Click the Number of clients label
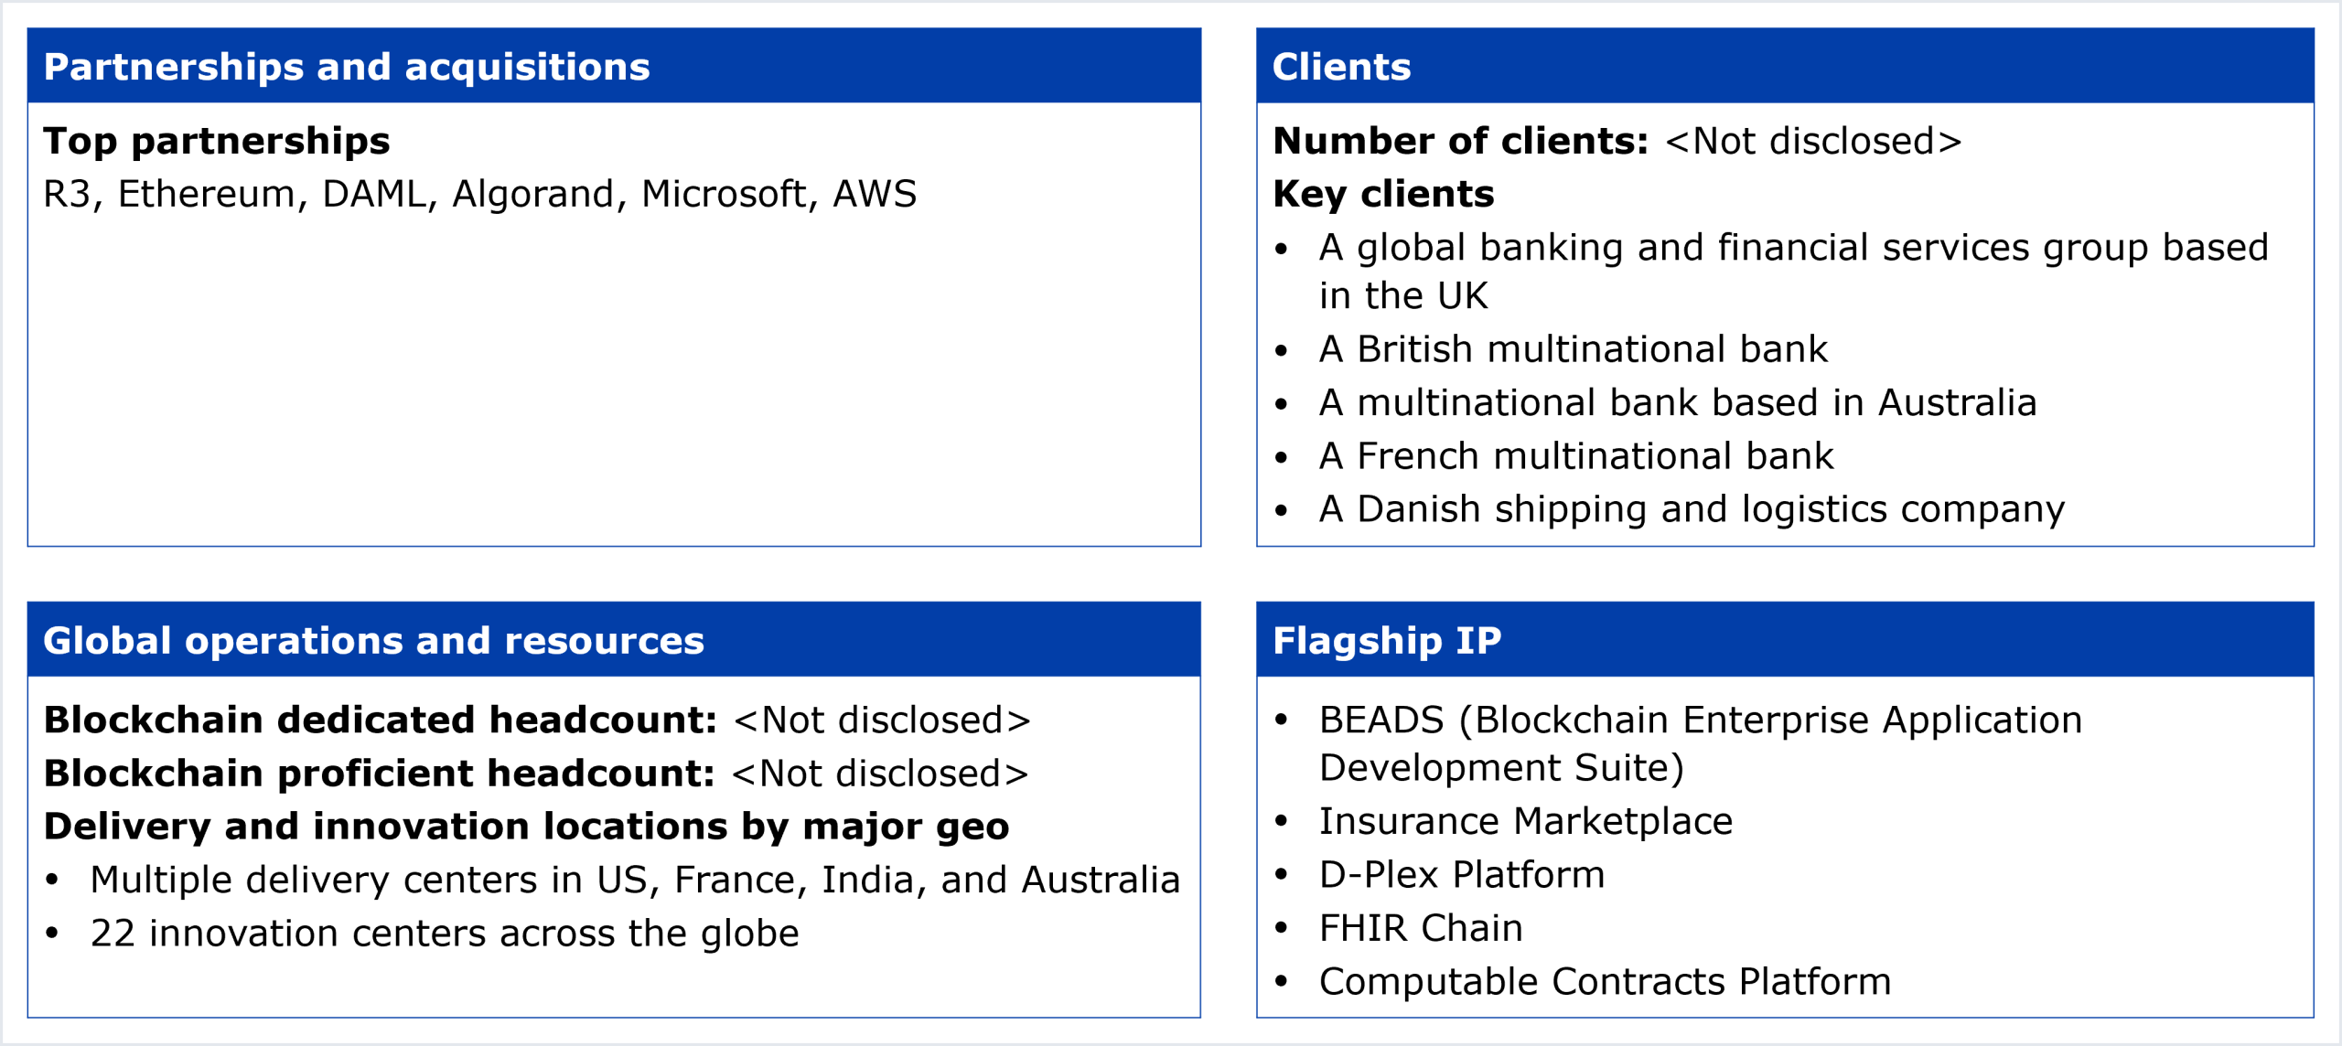The height and width of the screenshot is (1046, 2342). pyautogui.click(x=1460, y=141)
